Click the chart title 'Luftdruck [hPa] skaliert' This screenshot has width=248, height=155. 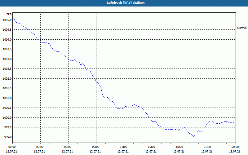[126, 3]
